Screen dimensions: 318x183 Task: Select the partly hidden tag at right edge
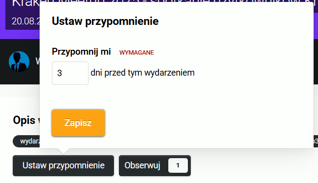click(316, 141)
